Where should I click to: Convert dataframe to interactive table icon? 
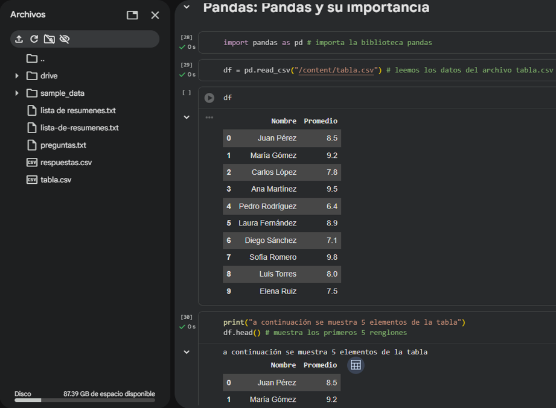point(356,365)
